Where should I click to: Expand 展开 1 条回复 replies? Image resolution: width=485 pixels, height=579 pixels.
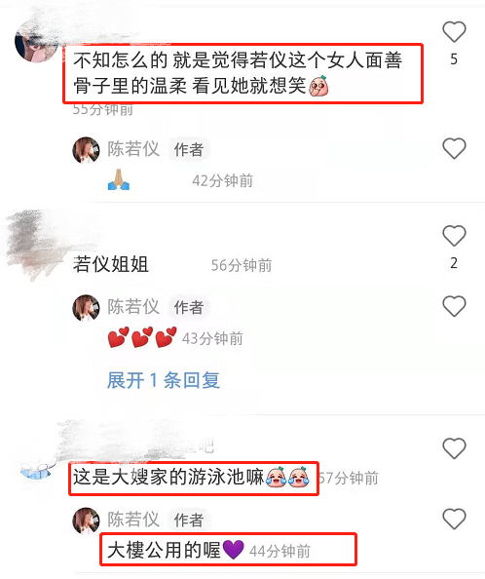pos(164,380)
